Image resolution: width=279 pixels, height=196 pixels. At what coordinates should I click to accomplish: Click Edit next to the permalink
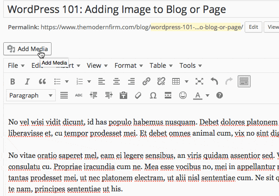[x=253, y=27]
